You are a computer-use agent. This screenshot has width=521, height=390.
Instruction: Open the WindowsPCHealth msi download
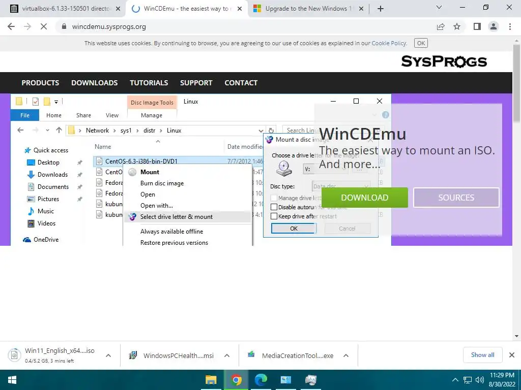click(x=171, y=355)
